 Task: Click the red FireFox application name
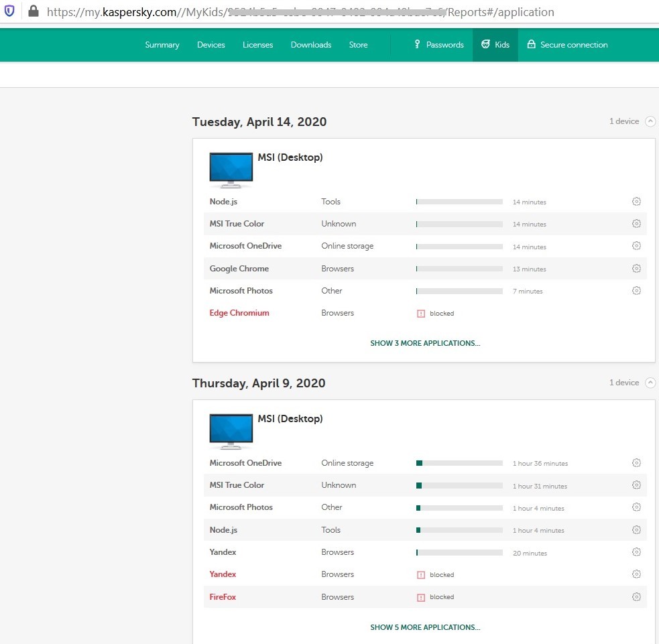(223, 596)
